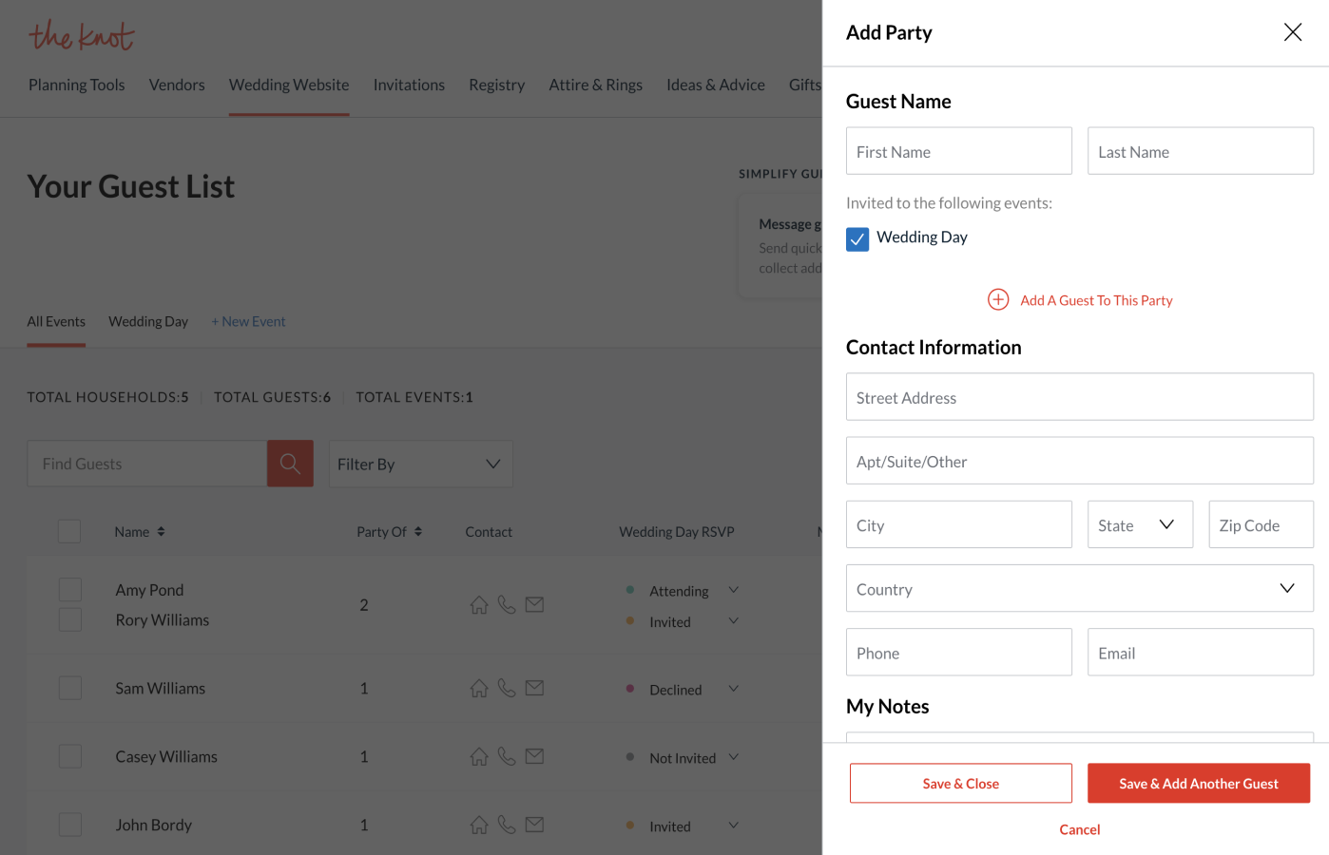Select the checkbox next to Sam Williams
The image size is (1329, 855).
(x=70, y=688)
